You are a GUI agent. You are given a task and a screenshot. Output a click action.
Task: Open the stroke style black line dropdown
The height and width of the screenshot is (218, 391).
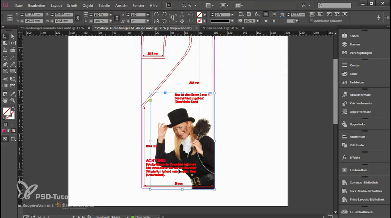pos(232,21)
